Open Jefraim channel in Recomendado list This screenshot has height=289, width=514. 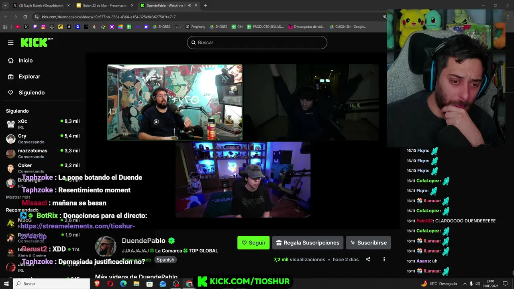pos(43,267)
